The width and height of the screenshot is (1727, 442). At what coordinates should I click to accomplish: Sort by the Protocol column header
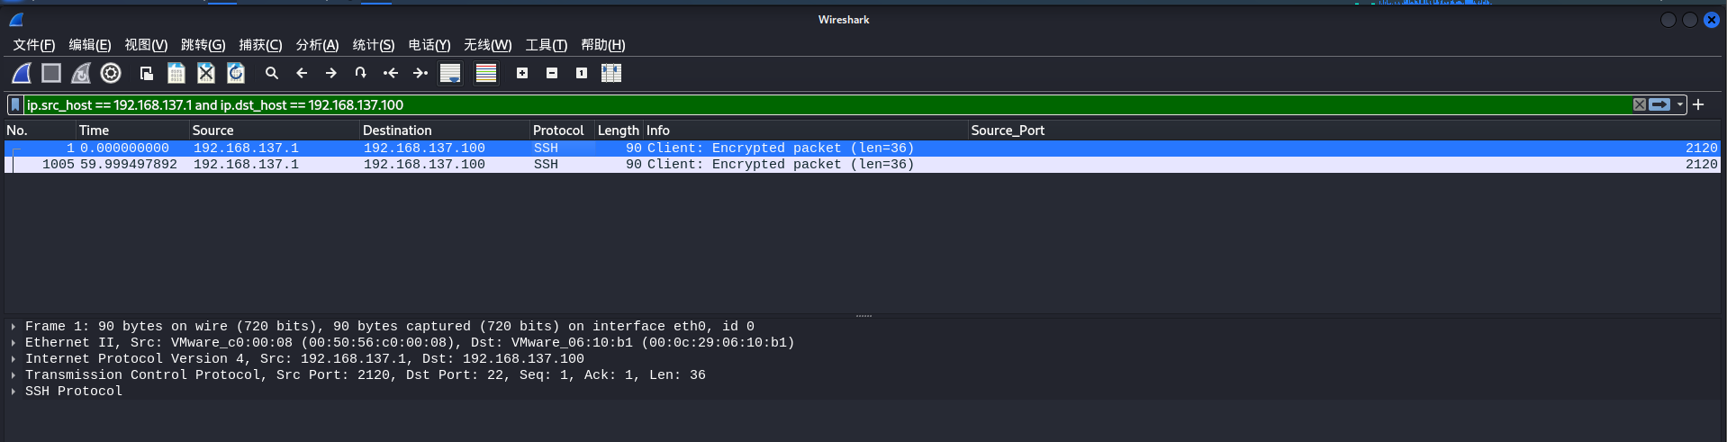(562, 131)
